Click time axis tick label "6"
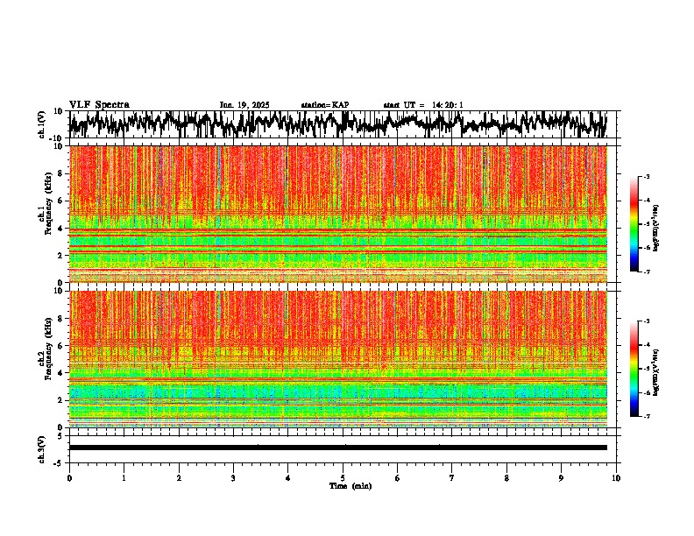Screen dimensions: 694x536 [x=397, y=478]
